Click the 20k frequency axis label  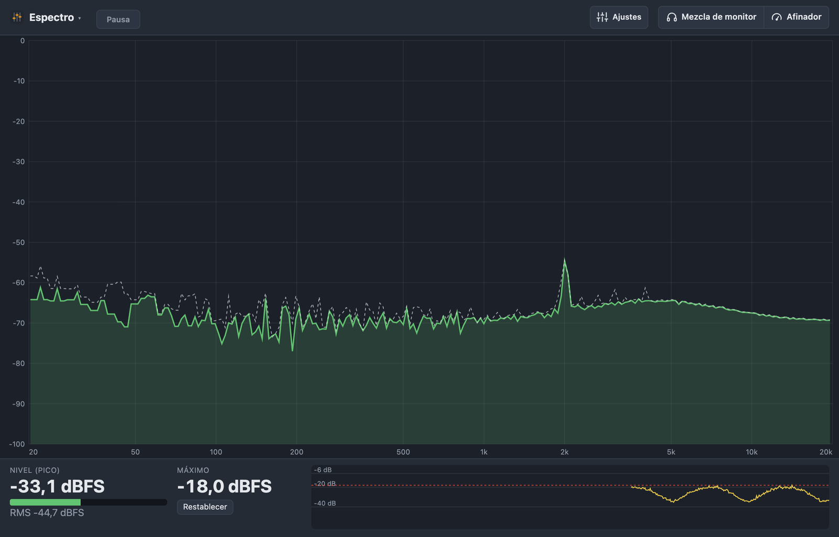click(x=826, y=452)
